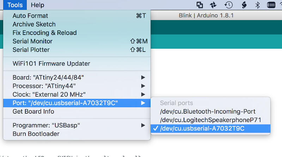This screenshot has height=157, width=282.
Task: Click the pinwheel icon in the menu bar
Action: pyautogui.click(x=213, y=5)
